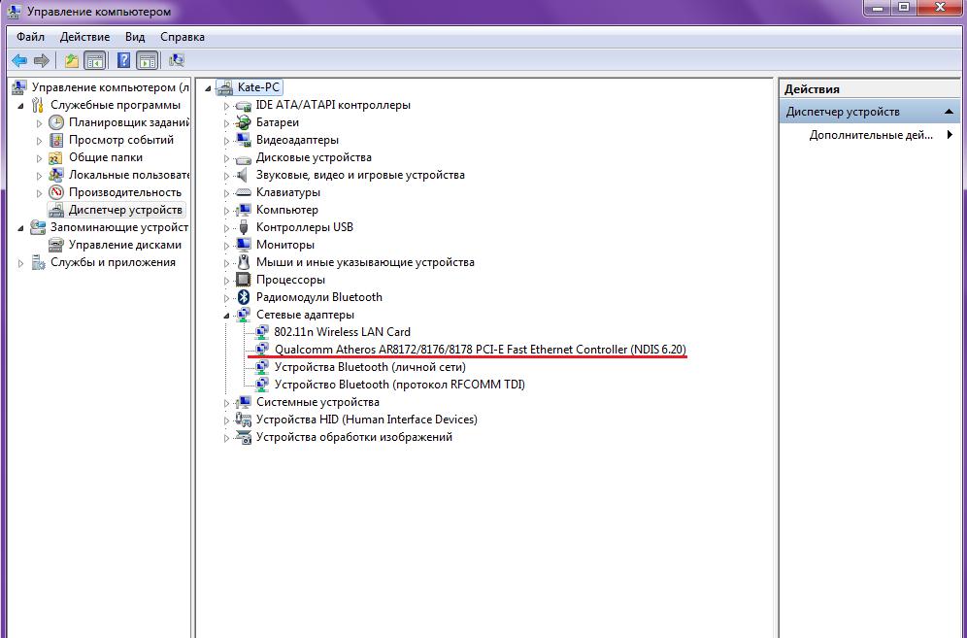The height and width of the screenshot is (638, 967).
Task: Click the Forward arrow toolbar icon
Action: pos(42,60)
